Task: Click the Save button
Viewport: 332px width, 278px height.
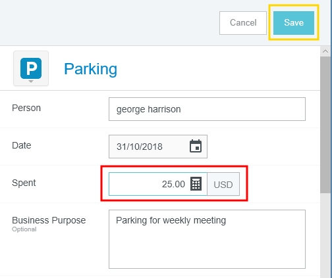Action: [294, 23]
